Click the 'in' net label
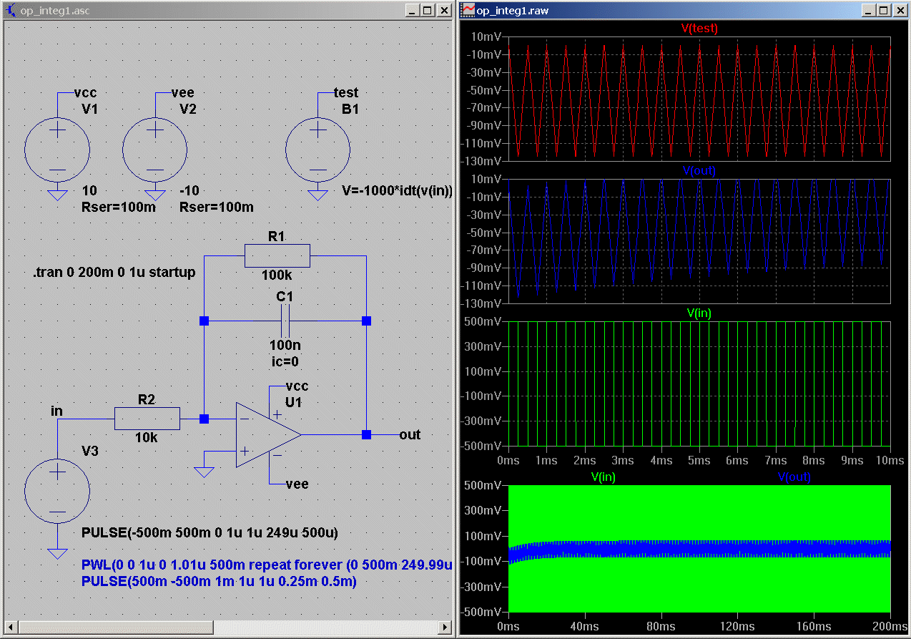Screen dimensions: 911x639 (56, 411)
